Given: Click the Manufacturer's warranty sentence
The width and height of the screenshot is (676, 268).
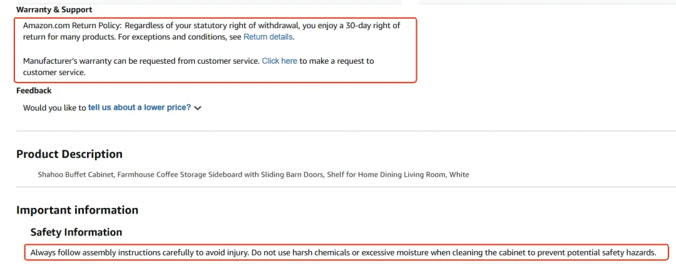Looking at the screenshot, I should pos(141,61).
